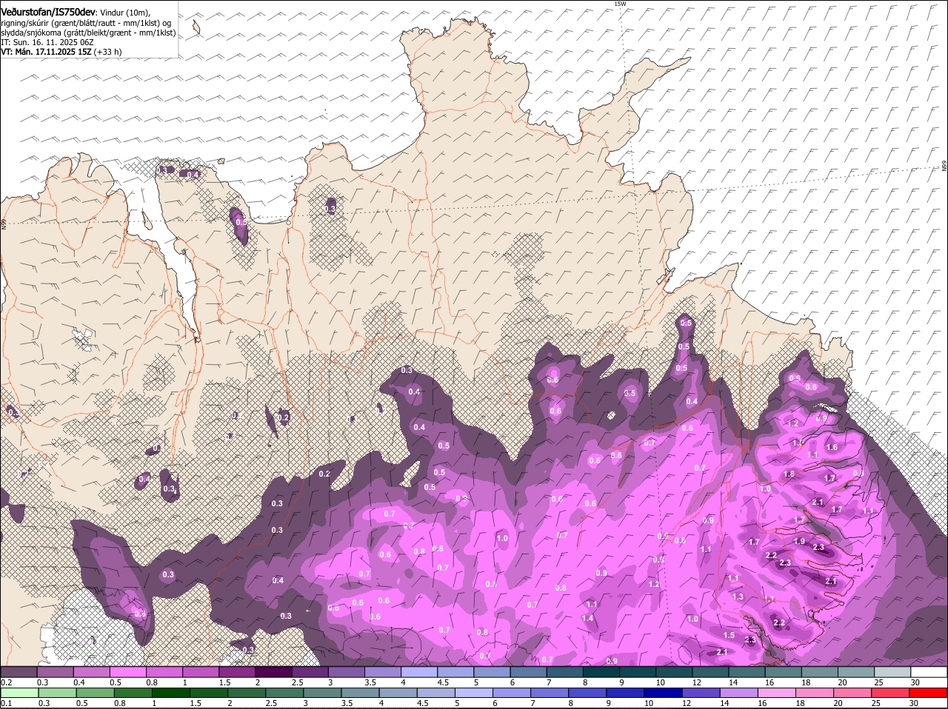Select upper legend swatch between 18 and 20
This screenshot has height=709, width=948.
(819, 671)
